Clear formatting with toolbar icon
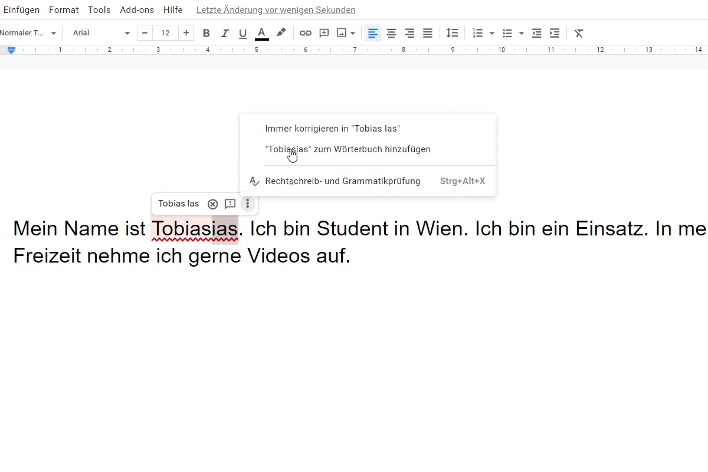This screenshot has width=708, height=472. pos(579,33)
